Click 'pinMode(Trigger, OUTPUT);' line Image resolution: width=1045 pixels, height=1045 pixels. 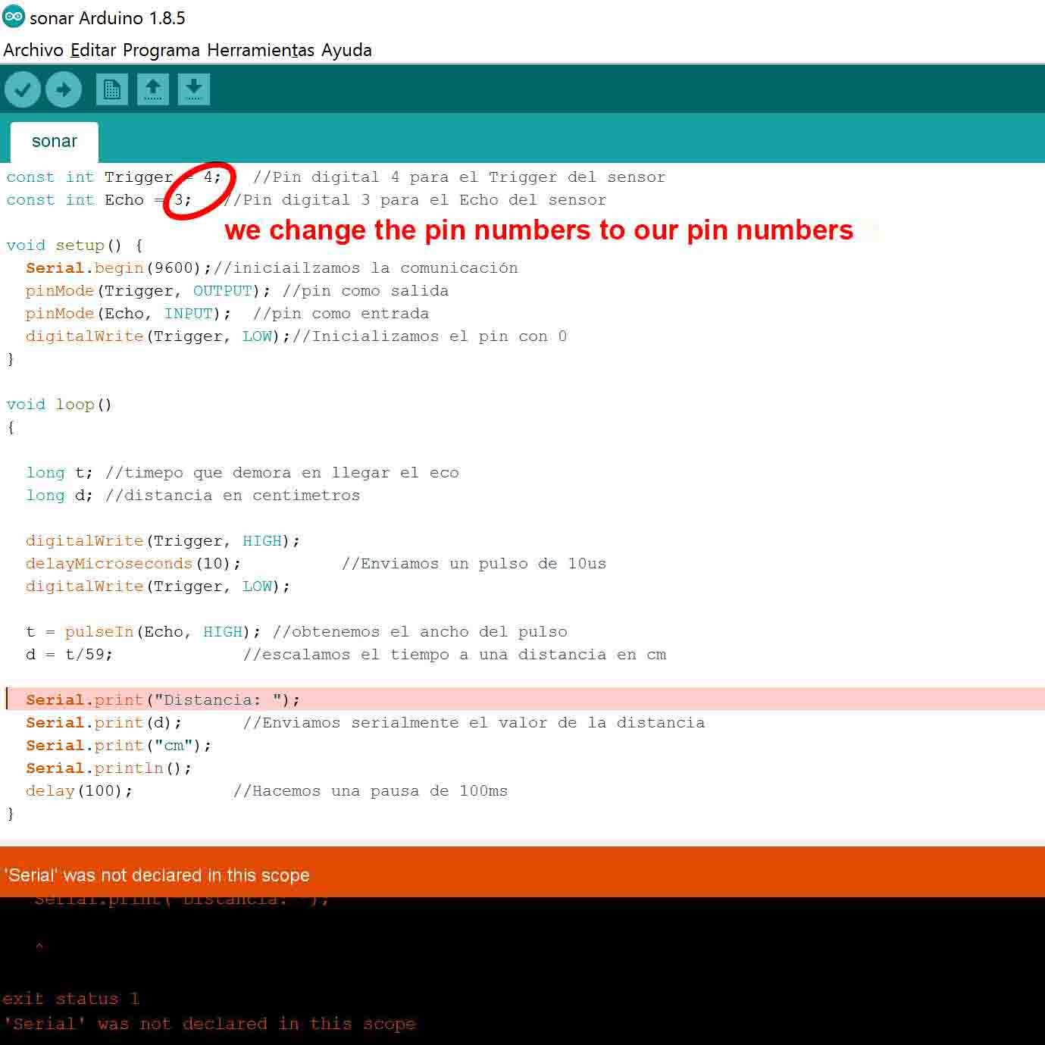coord(148,291)
